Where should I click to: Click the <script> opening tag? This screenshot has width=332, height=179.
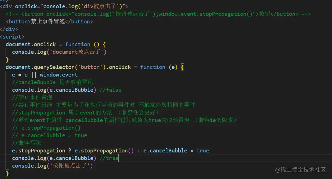[12, 37]
